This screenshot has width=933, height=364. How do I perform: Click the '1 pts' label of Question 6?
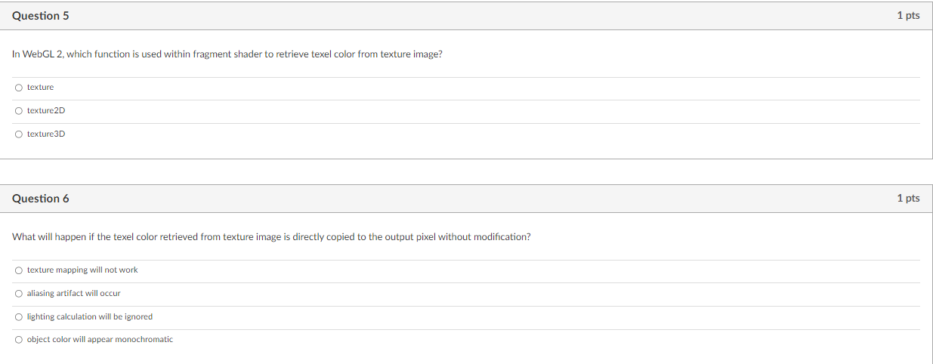[908, 199]
